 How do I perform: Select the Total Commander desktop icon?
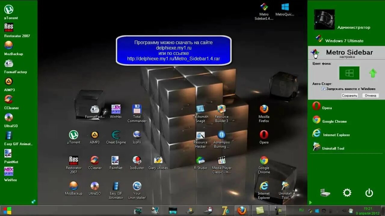pos(137,113)
